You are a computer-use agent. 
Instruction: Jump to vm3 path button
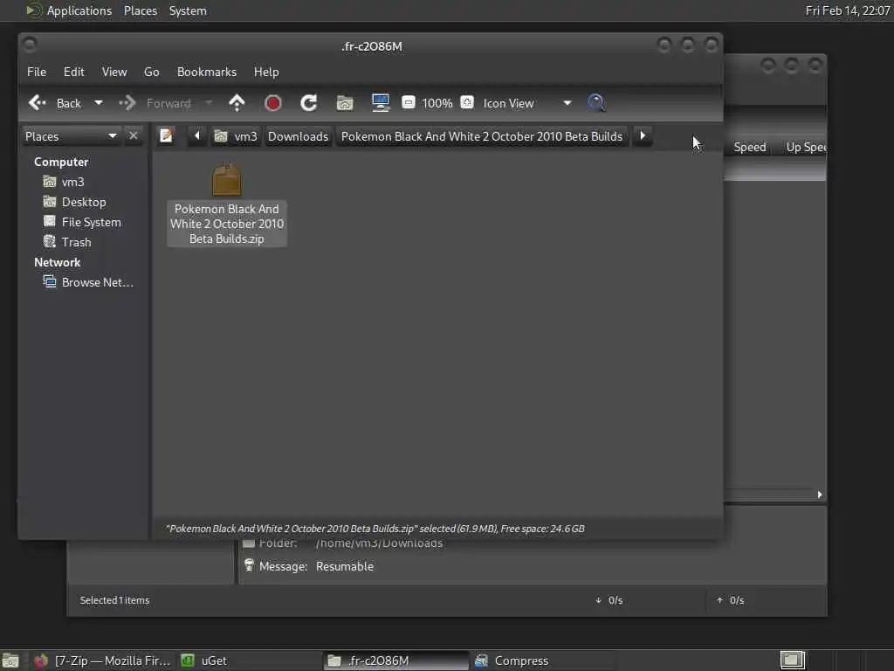pyautogui.click(x=236, y=136)
